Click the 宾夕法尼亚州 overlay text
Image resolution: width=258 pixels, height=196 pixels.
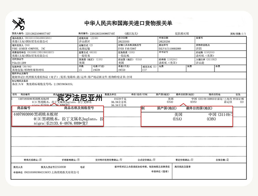pos(80,98)
